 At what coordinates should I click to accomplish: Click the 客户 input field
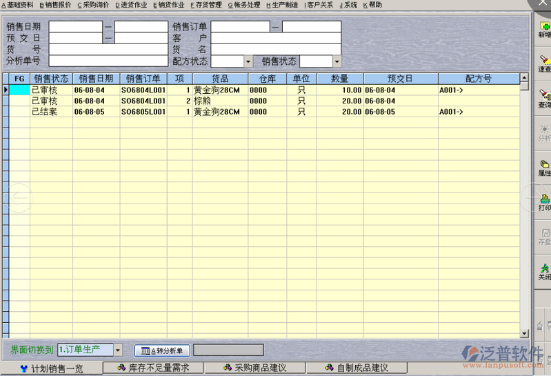276,39
